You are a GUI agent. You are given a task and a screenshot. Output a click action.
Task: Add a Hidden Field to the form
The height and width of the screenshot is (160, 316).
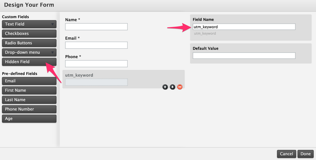pyautogui.click(x=29, y=62)
